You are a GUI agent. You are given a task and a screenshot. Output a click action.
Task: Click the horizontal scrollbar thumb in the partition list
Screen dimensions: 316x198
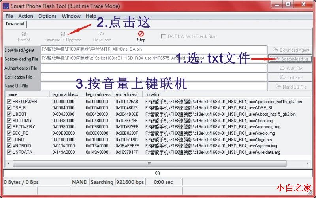(149, 163)
